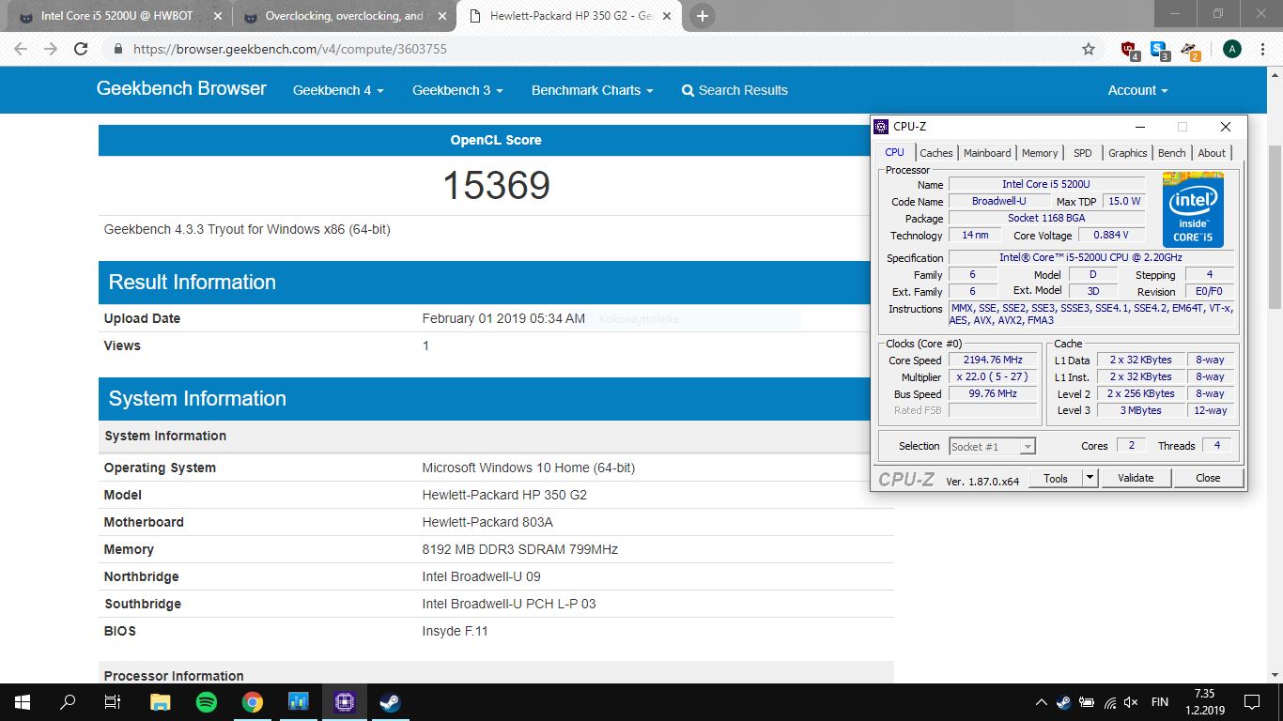This screenshot has height=721, width=1283.
Task: Select the CPU tab in CPU-Z
Action: coord(894,152)
